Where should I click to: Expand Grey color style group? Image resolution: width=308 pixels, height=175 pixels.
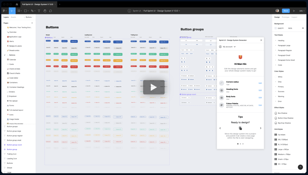point(275,82)
